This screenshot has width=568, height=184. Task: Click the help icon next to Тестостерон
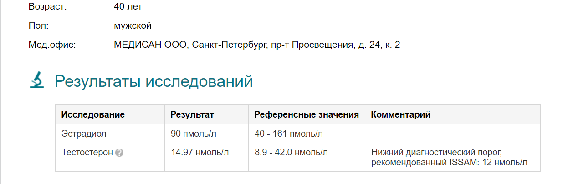(x=119, y=153)
